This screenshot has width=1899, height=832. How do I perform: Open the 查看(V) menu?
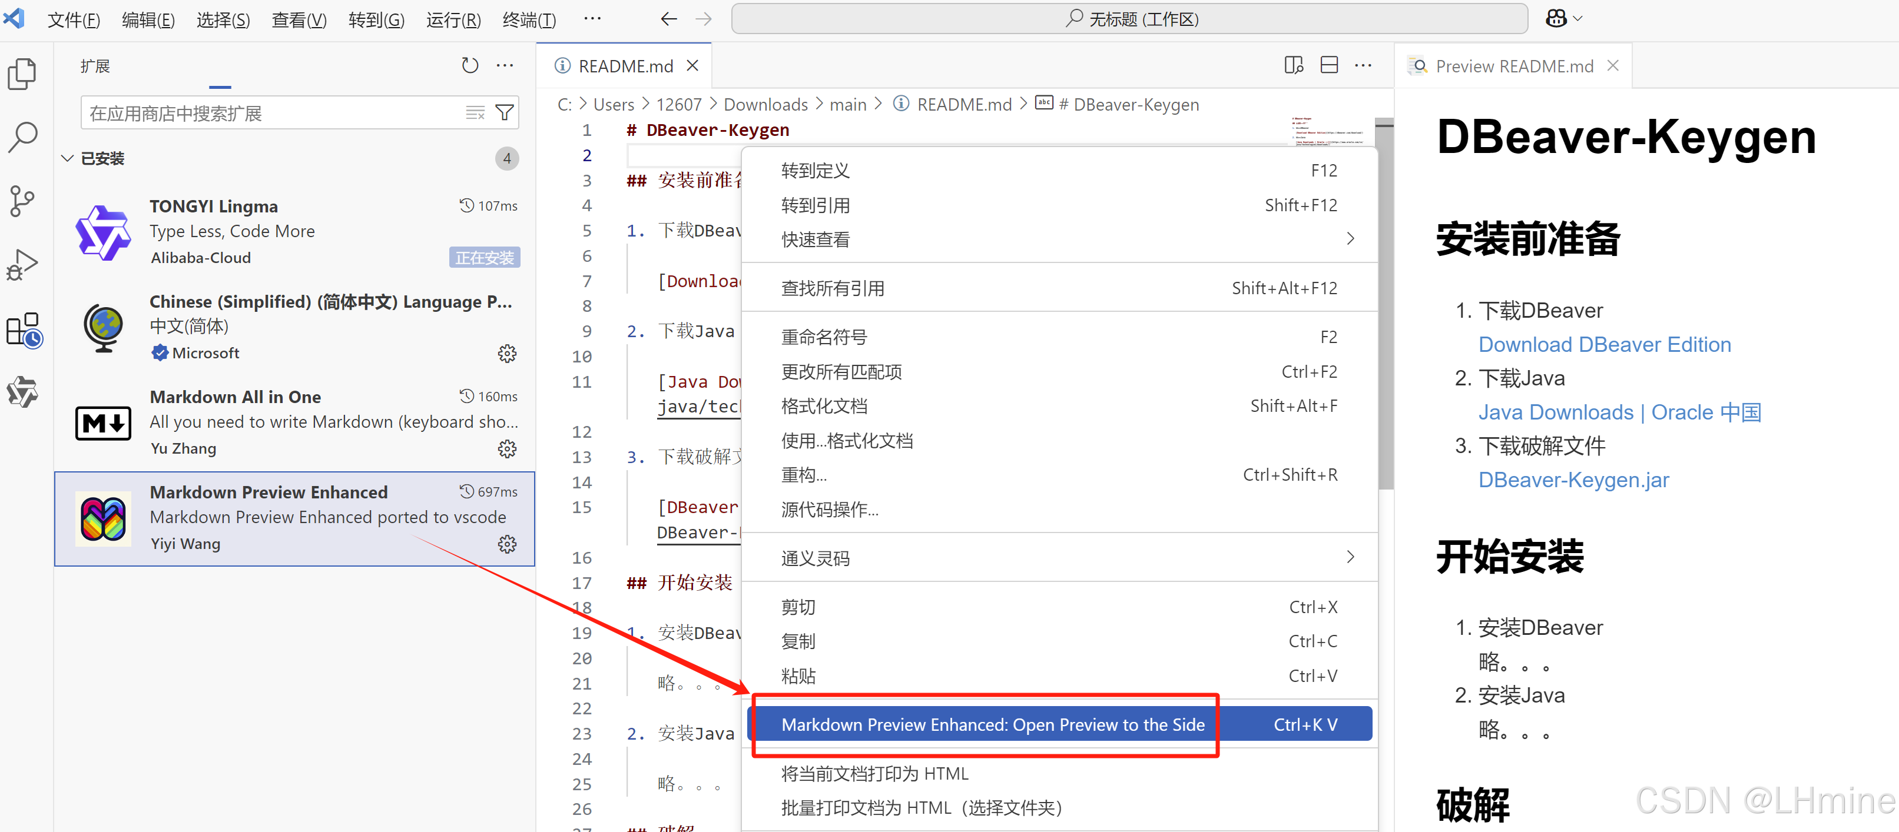(299, 20)
